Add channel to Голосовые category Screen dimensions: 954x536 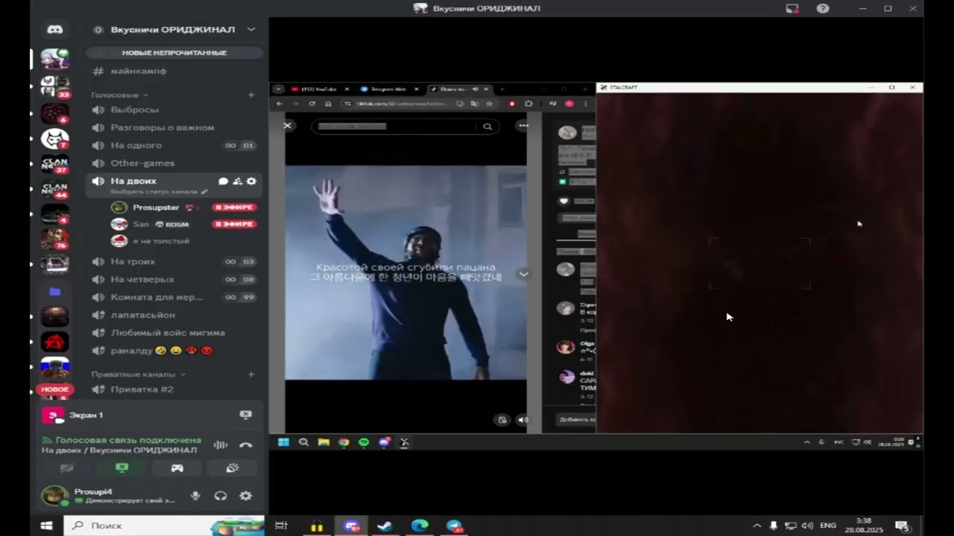pos(251,95)
